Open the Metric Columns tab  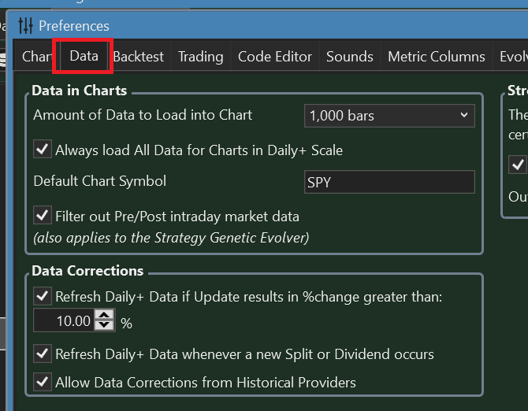[x=437, y=57]
